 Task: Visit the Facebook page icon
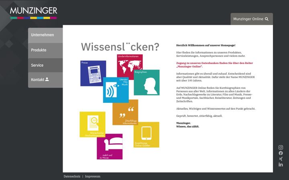tap(281, 153)
